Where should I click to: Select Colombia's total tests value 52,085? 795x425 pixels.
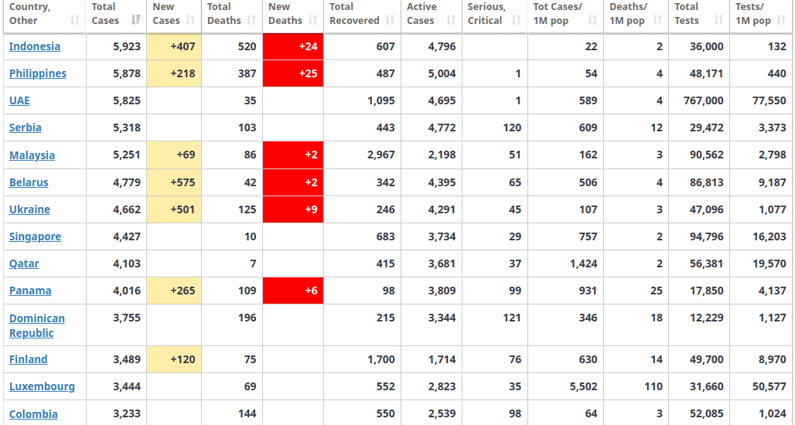(x=706, y=414)
